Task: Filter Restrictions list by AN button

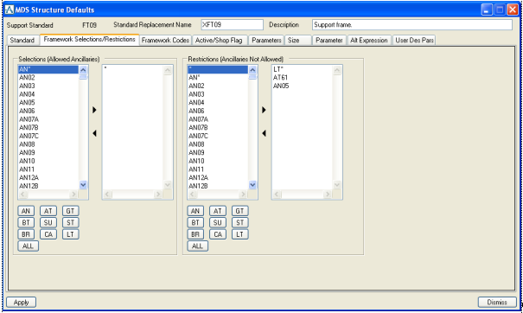Action: pos(195,211)
